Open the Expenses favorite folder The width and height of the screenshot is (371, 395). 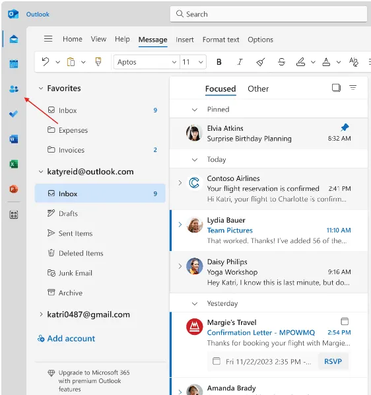(100, 130)
